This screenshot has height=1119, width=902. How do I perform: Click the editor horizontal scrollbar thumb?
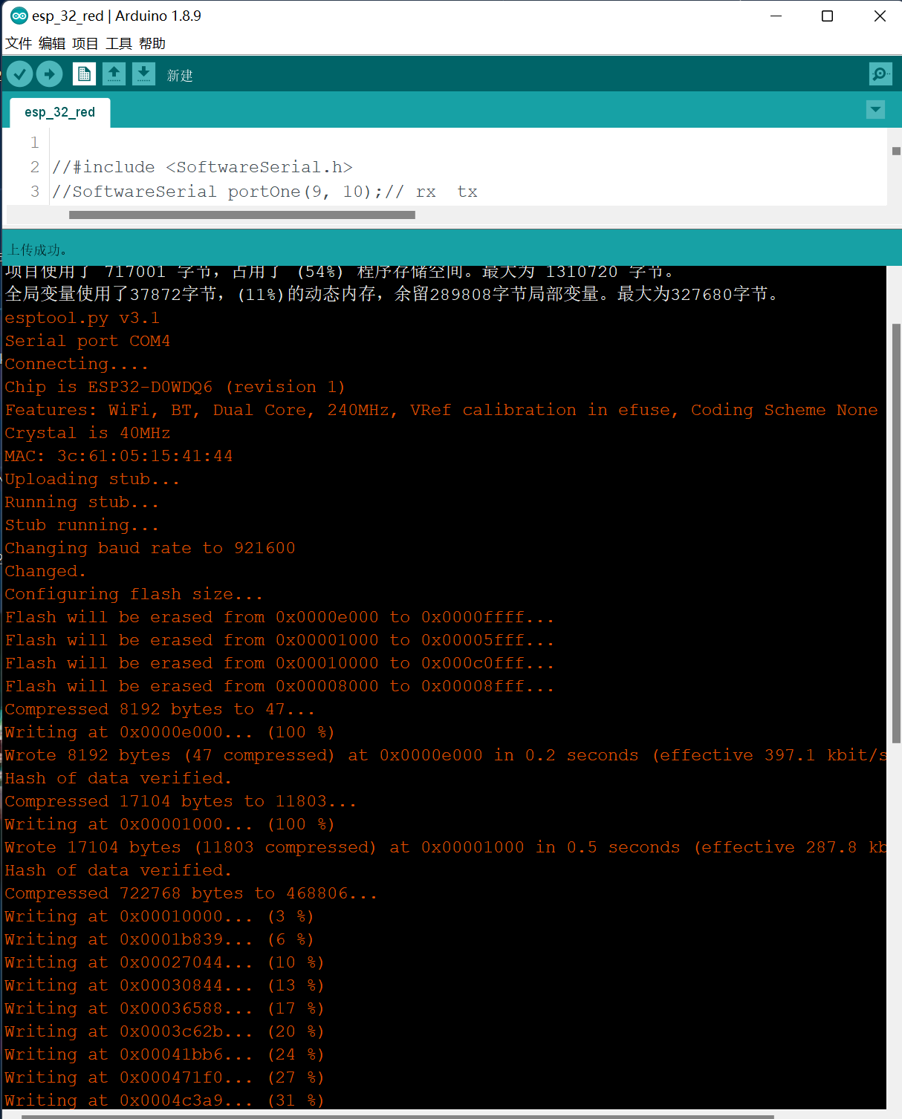coord(242,215)
